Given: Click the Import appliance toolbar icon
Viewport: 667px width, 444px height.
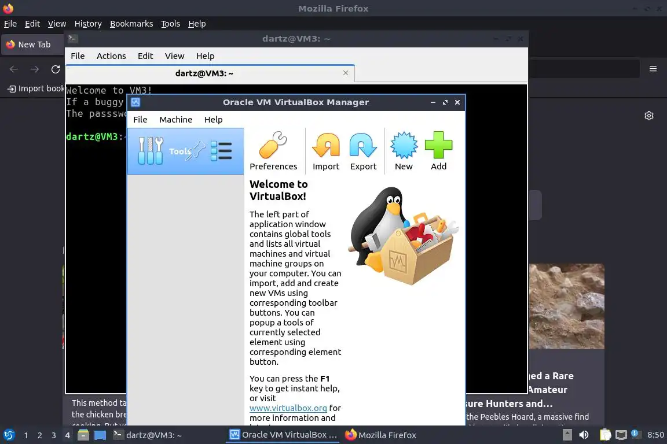Looking at the screenshot, I should [326, 151].
